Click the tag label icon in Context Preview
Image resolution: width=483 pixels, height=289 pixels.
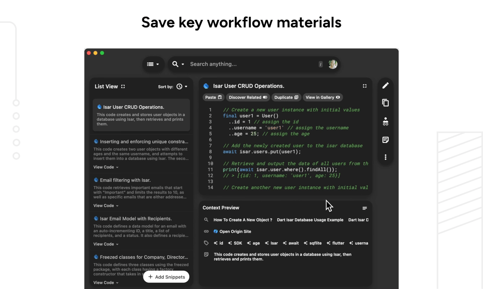[206, 243]
